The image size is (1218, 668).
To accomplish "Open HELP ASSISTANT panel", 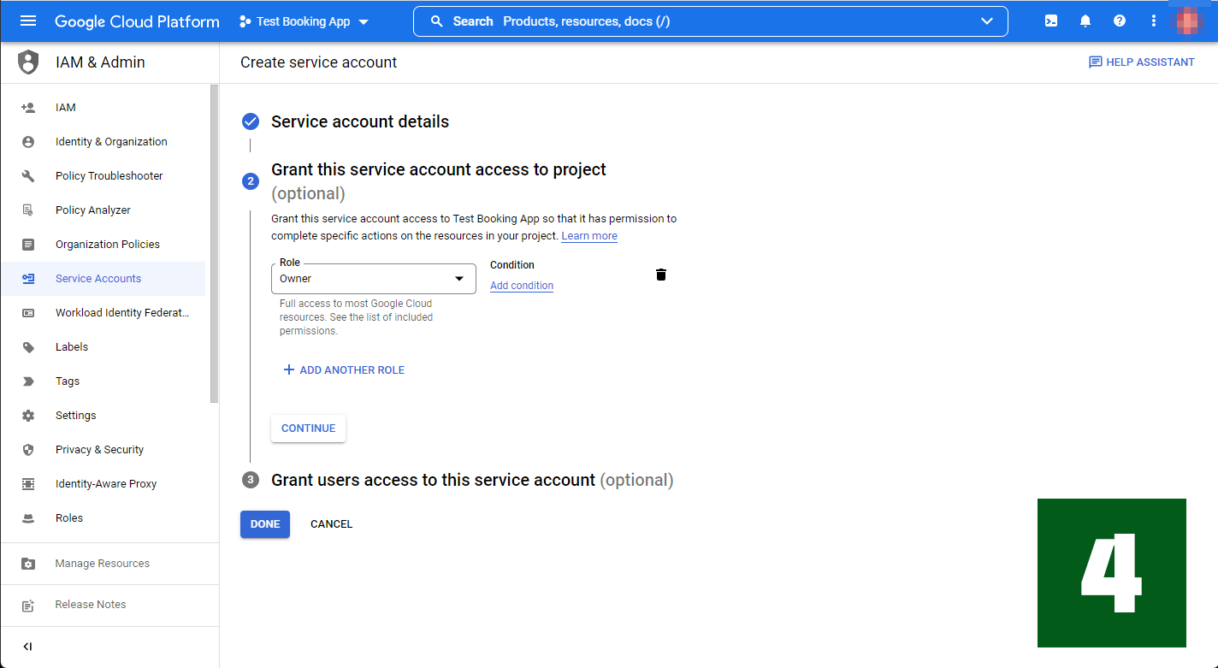I will [1141, 62].
